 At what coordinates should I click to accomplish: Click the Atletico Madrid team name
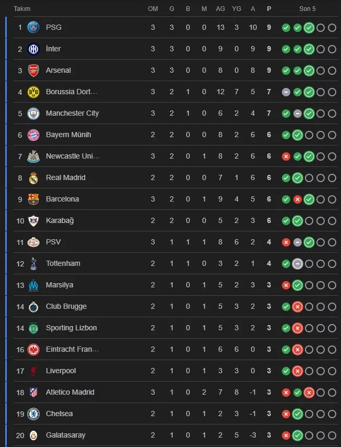pyautogui.click(x=70, y=392)
